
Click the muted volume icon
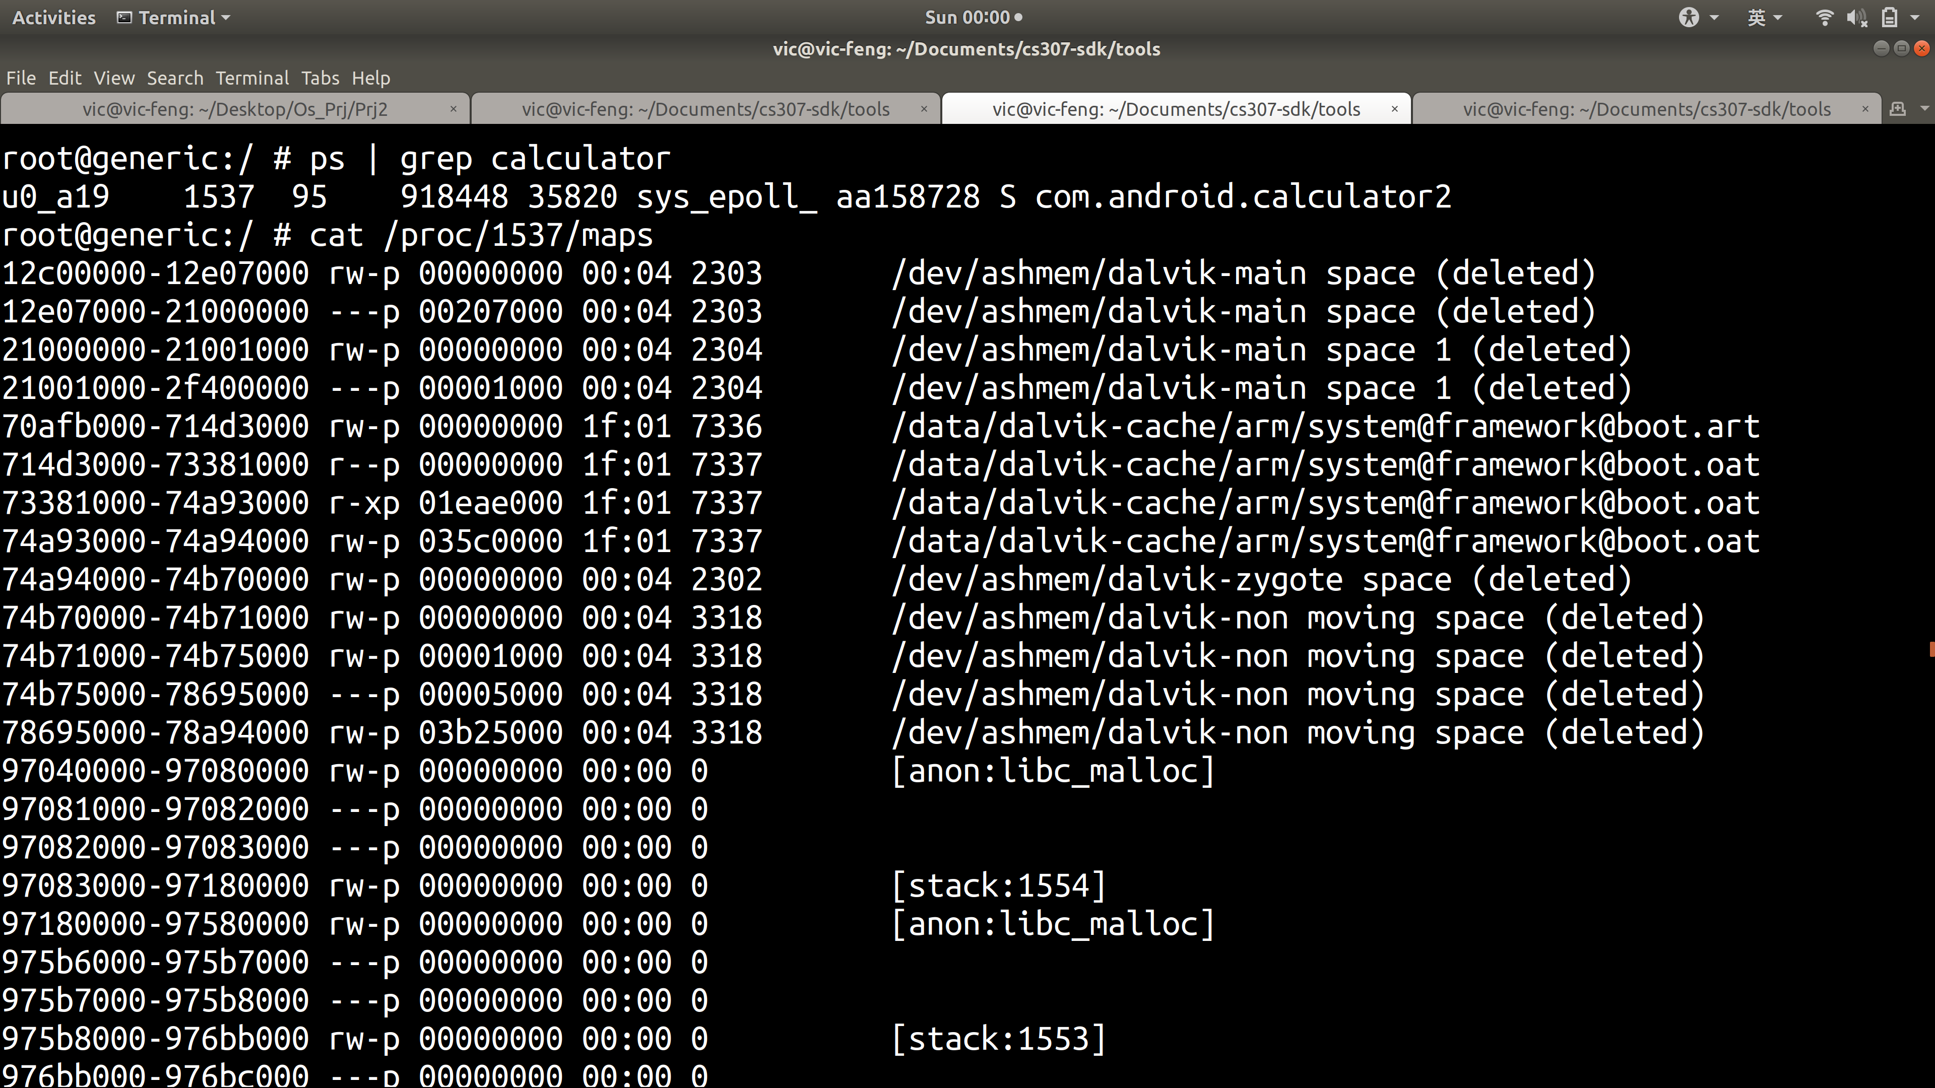[x=1856, y=17]
